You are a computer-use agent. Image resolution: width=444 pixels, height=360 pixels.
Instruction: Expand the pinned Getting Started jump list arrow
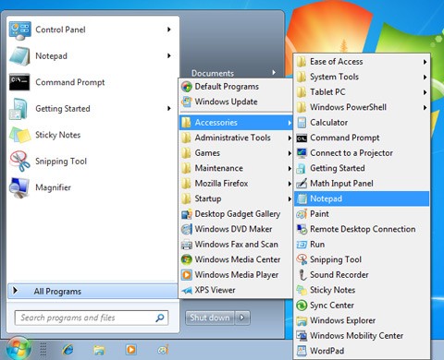coord(169,109)
